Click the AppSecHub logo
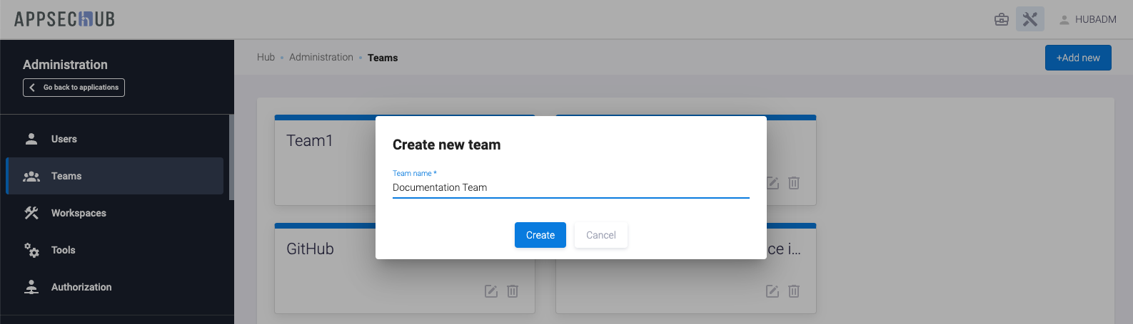Viewport: 1133px width, 324px height. pyautogui.click(x=65, y=19)
